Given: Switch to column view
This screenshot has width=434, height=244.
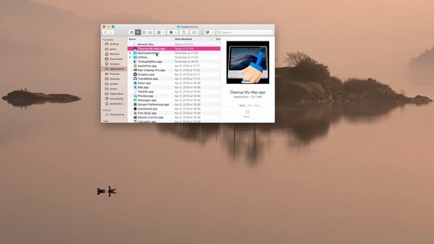Looking at the screenshot, I should pos(144,33).
